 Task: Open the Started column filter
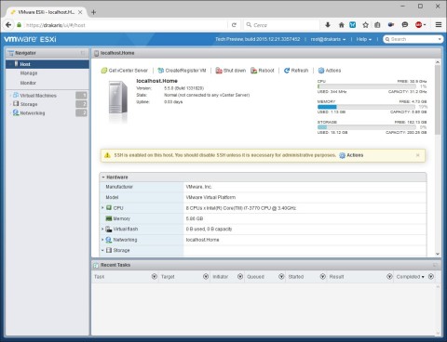pos(323,276)
